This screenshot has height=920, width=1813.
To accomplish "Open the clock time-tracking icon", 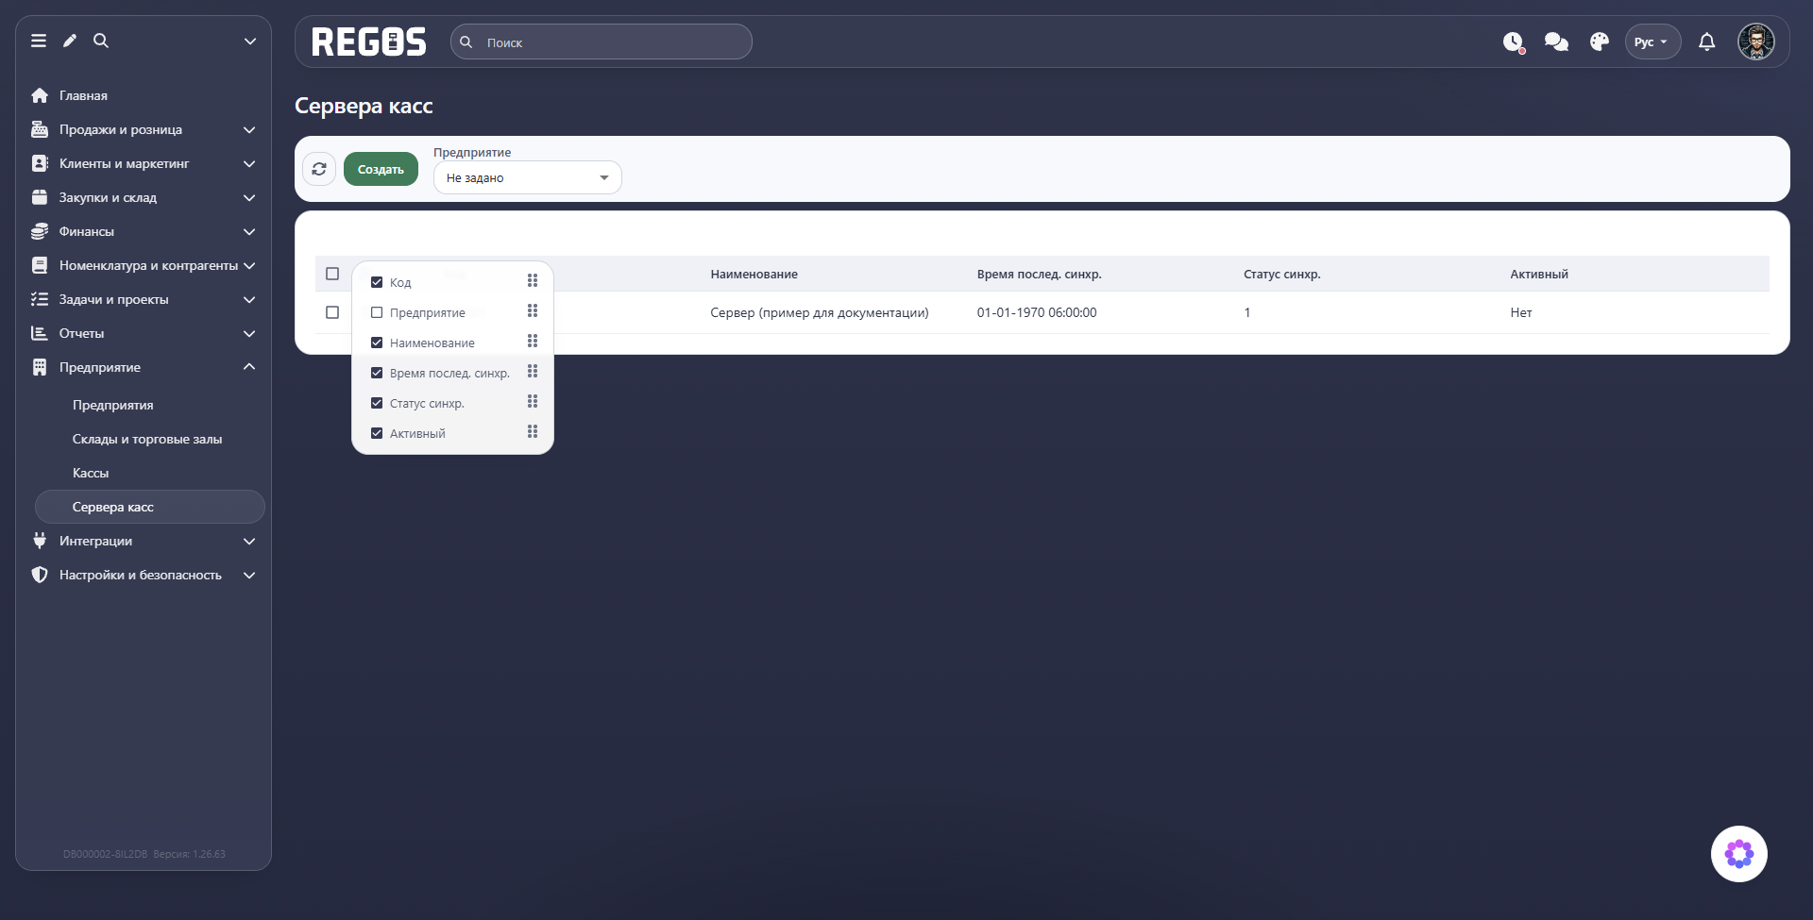I will point(1514,42).
